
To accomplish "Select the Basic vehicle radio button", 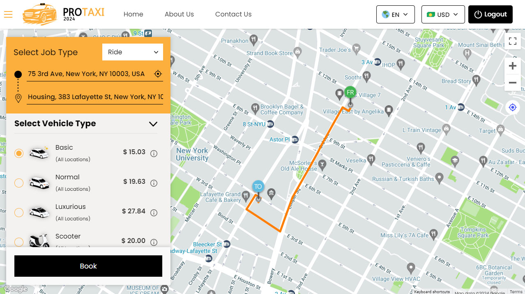I will pyautogui.click(x=19, y=153).
